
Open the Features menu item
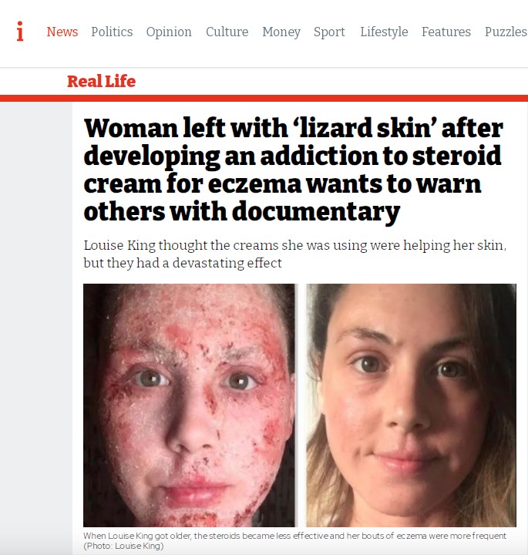tap(446, 32)
